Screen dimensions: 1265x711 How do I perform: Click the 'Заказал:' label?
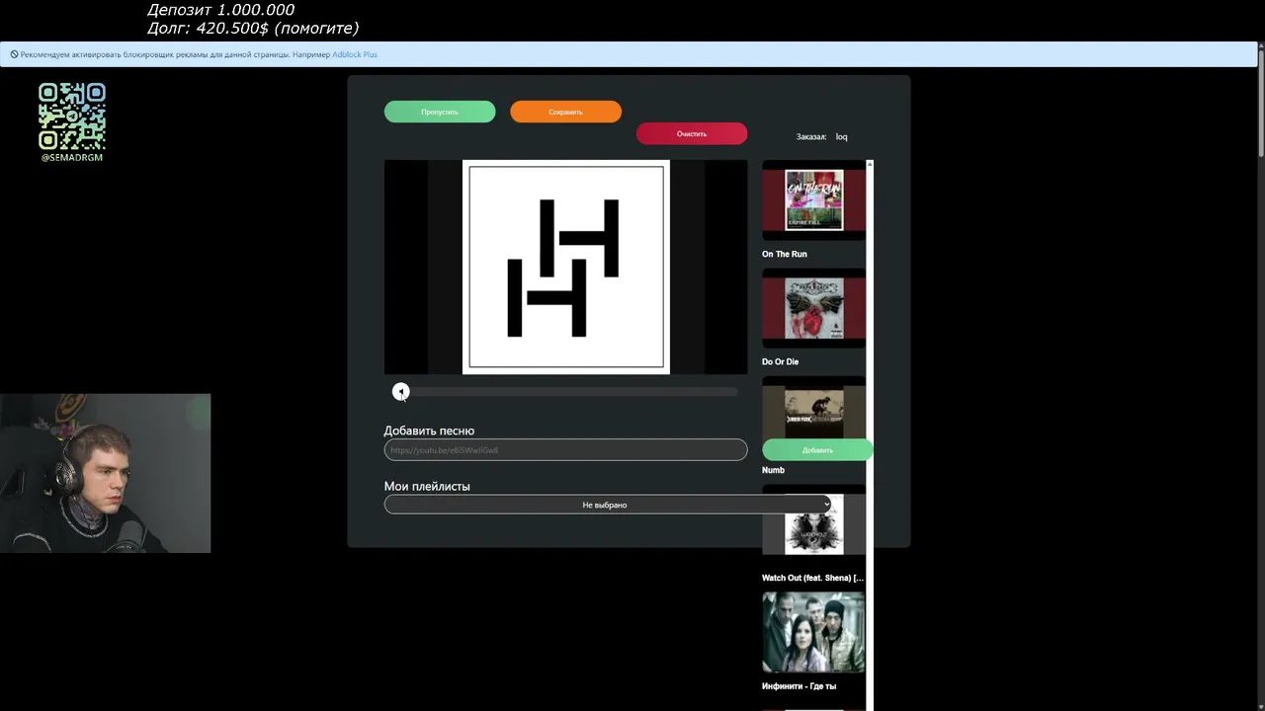tap(811, 136)
